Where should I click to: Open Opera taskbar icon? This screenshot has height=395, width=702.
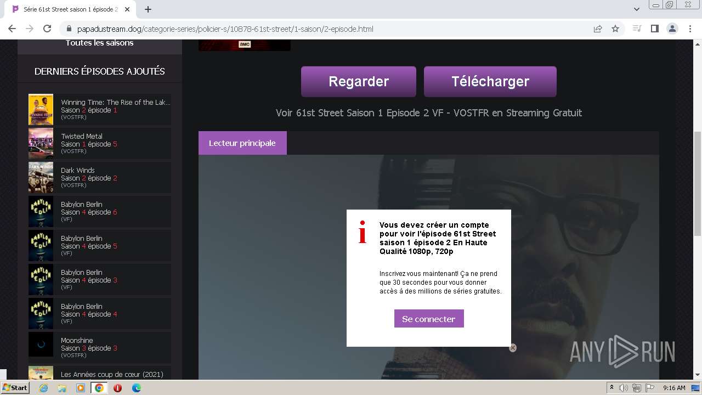[117, 388]
